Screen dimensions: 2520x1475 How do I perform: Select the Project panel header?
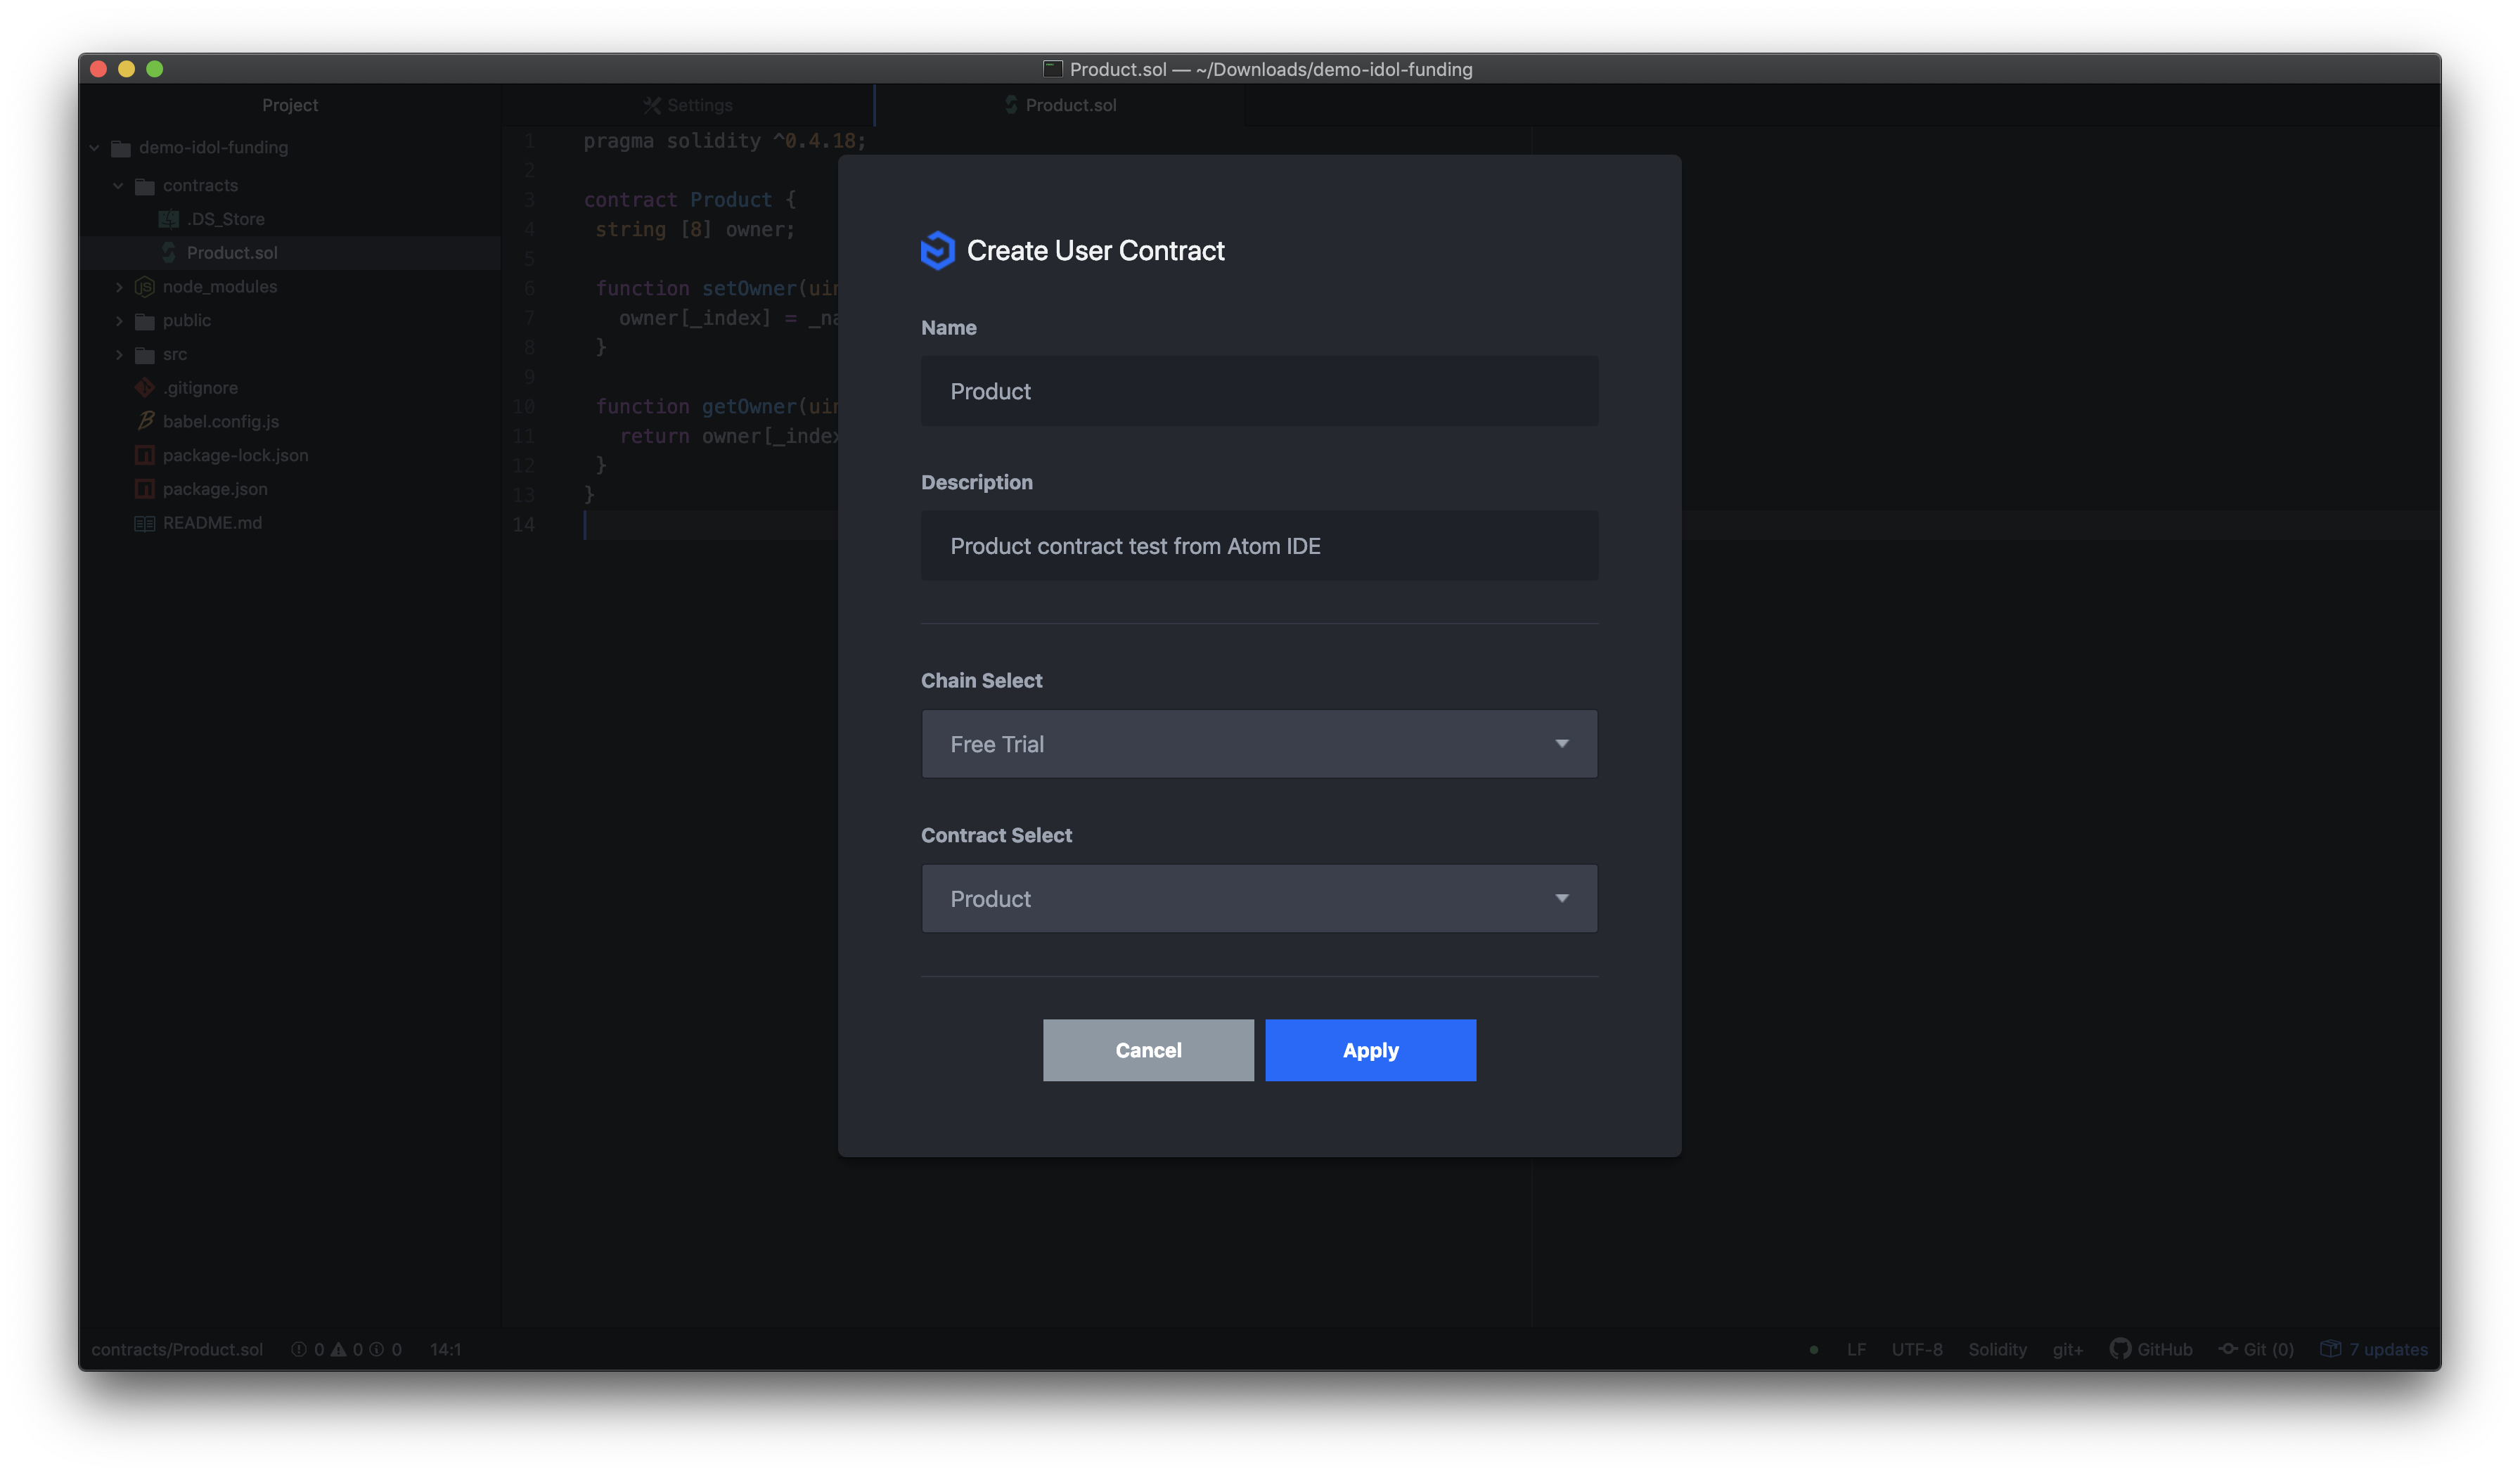[290, 105]
